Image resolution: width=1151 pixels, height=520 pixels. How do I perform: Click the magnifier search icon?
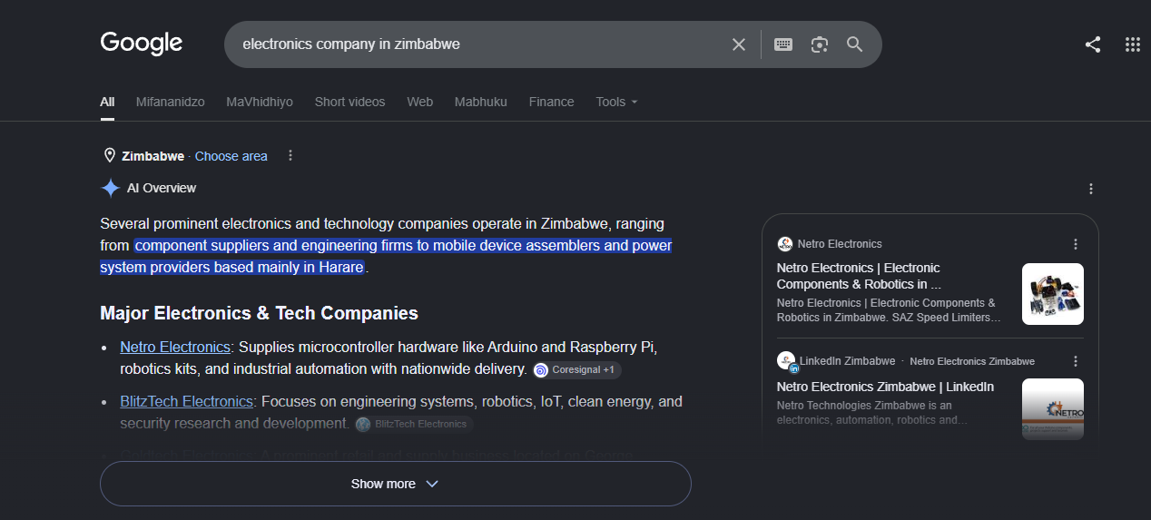coord(854,44)
